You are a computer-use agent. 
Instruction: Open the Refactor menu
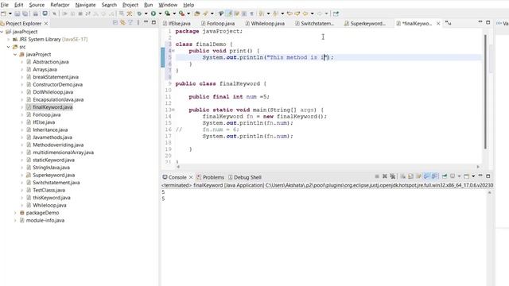(x=60, y=5)
